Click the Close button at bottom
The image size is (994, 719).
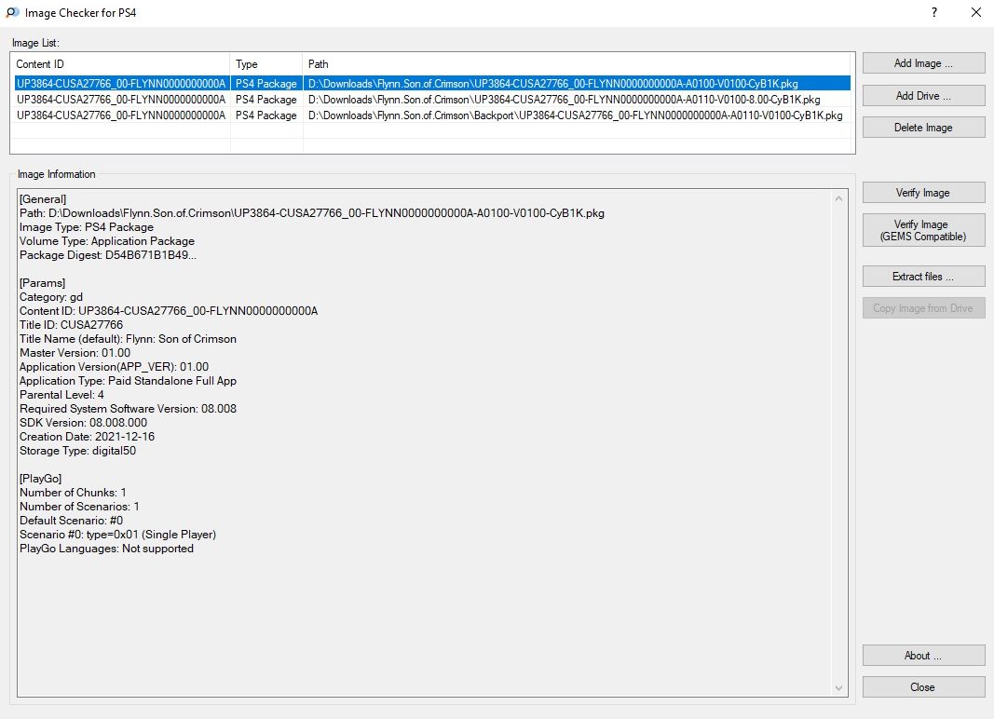(923, 687)
